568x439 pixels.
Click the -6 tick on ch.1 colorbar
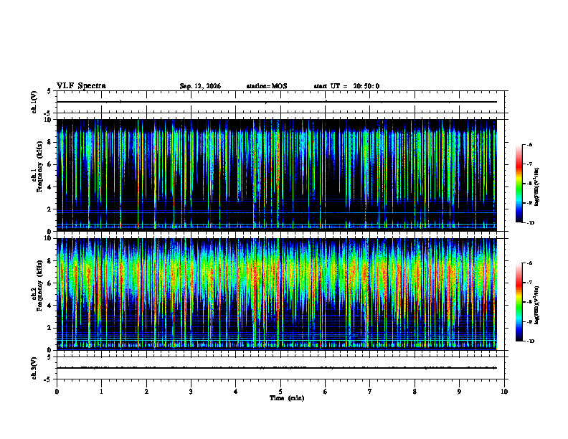coord(529,144)
